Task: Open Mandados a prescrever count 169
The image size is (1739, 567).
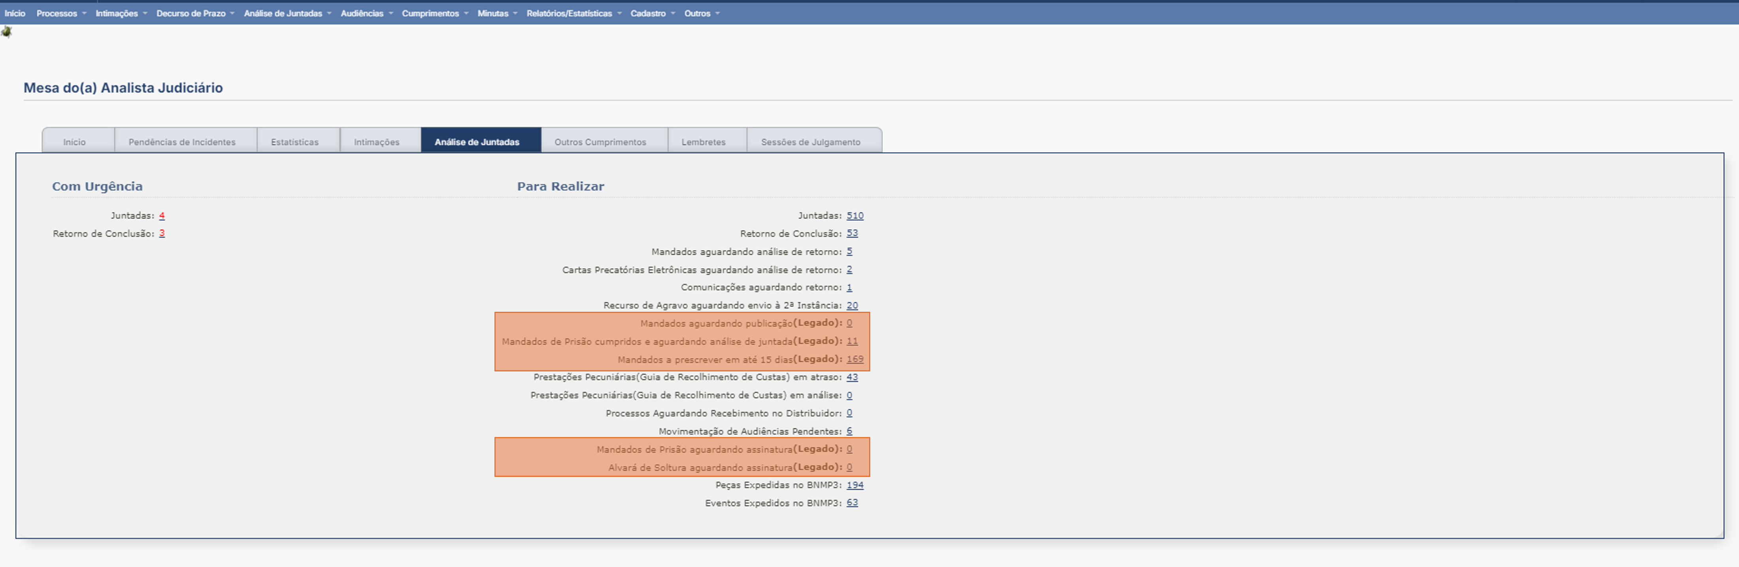Action: [x=855, y=359]
